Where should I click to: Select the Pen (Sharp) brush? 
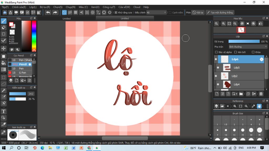pyautogui.click(x=20, y=60)
